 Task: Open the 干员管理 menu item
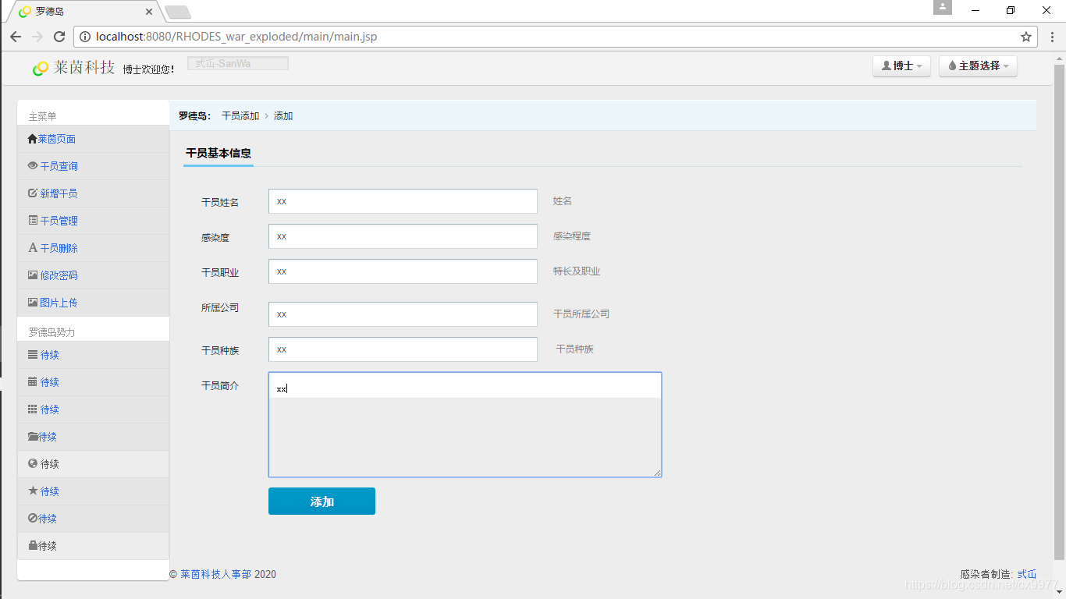(x=93, y=221)
